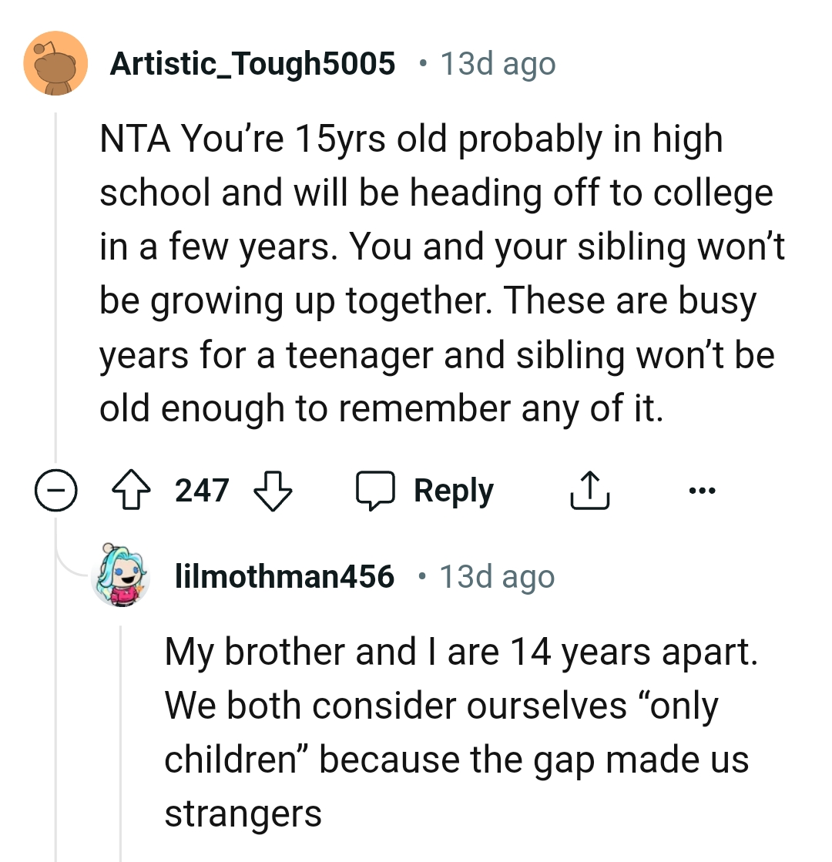Open Artistic_Tough5005's avatar
This screenshot has height=862, width=832.
coord(55,63)
